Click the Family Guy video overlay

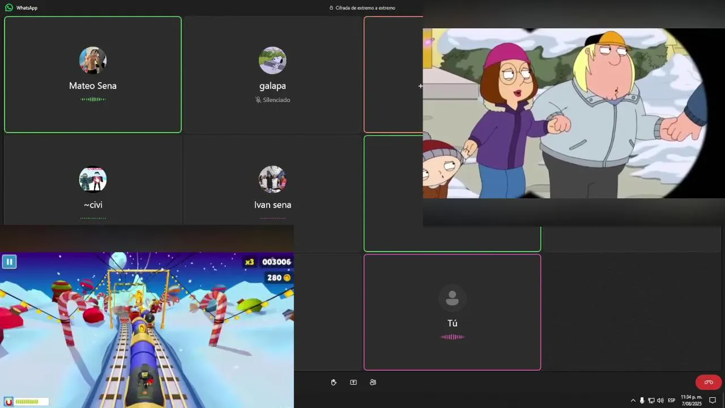pos(574,113)
